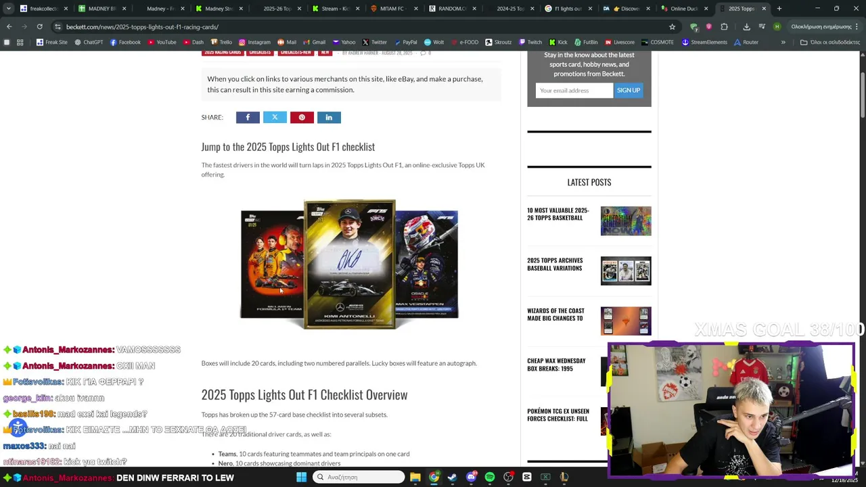Open Wizards of the Coast post

click(x=555, y=315)
